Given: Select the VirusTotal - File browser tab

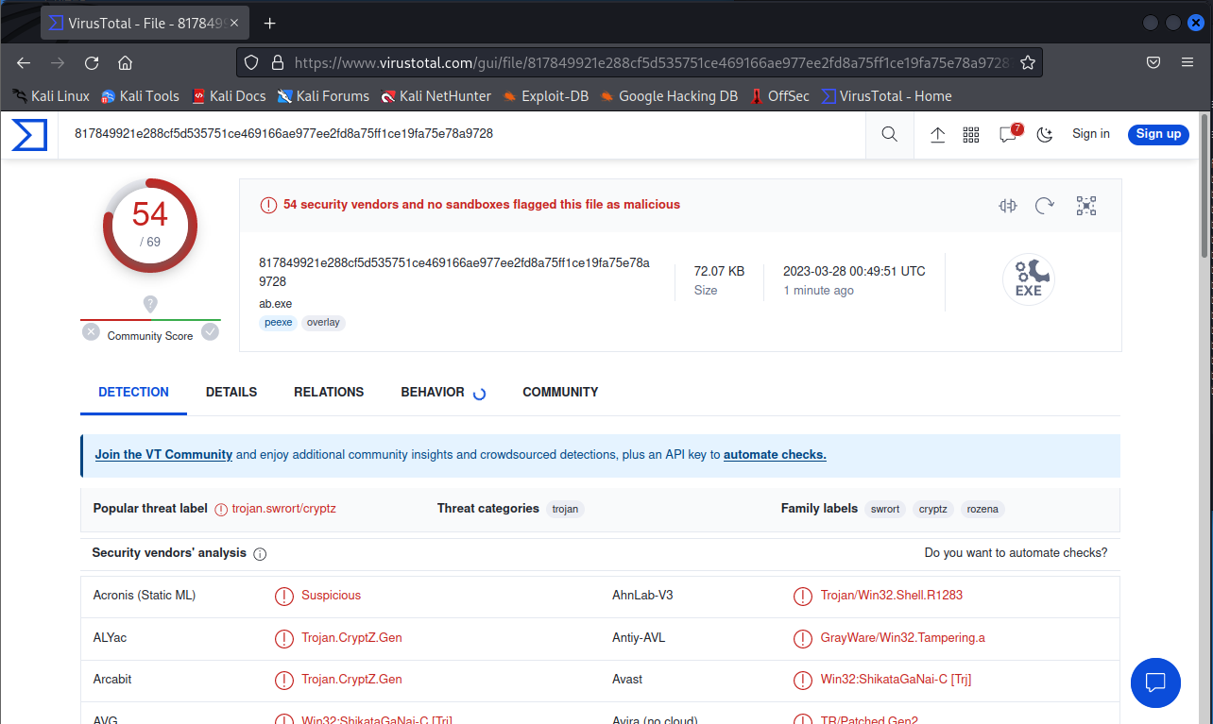Looking at the screenshot, I should pyautogui.click(x=145, y=23).
